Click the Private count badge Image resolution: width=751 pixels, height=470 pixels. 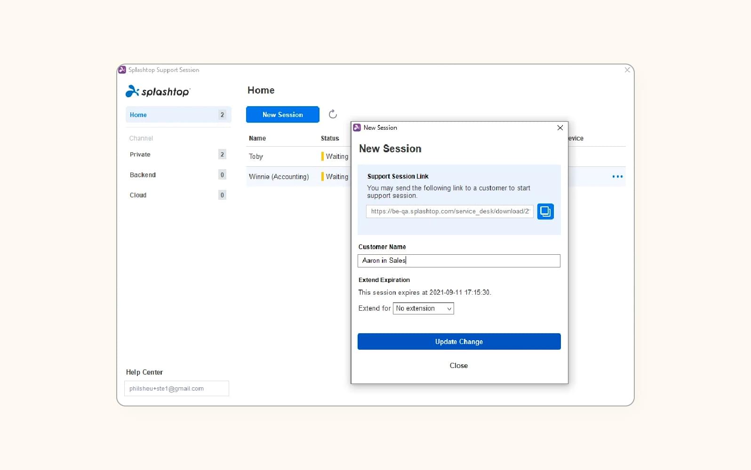[222, 154]
